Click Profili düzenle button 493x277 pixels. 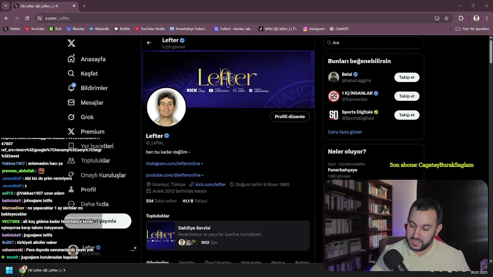(x=290, y=117)
